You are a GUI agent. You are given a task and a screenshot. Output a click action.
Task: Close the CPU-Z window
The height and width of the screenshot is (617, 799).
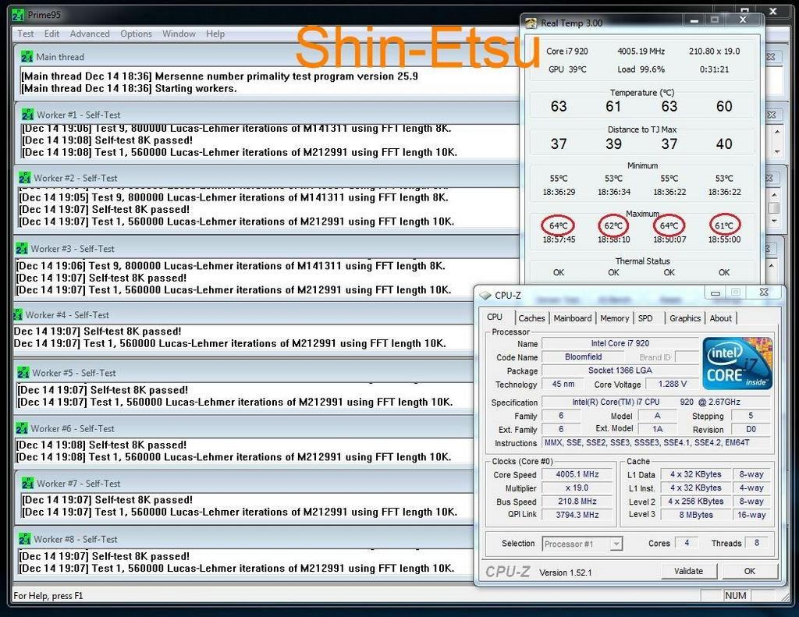tap(763, 292)
